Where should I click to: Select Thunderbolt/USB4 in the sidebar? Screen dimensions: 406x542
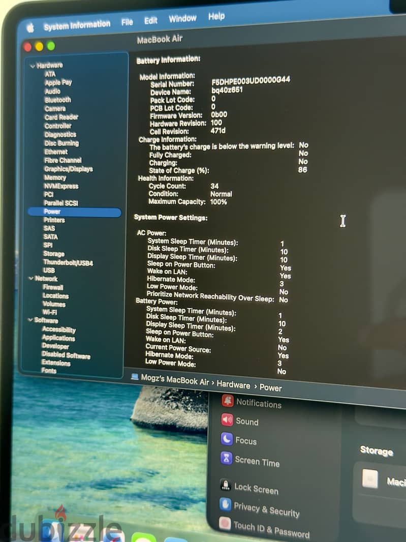pyautogui.click(x=68, y=263)
